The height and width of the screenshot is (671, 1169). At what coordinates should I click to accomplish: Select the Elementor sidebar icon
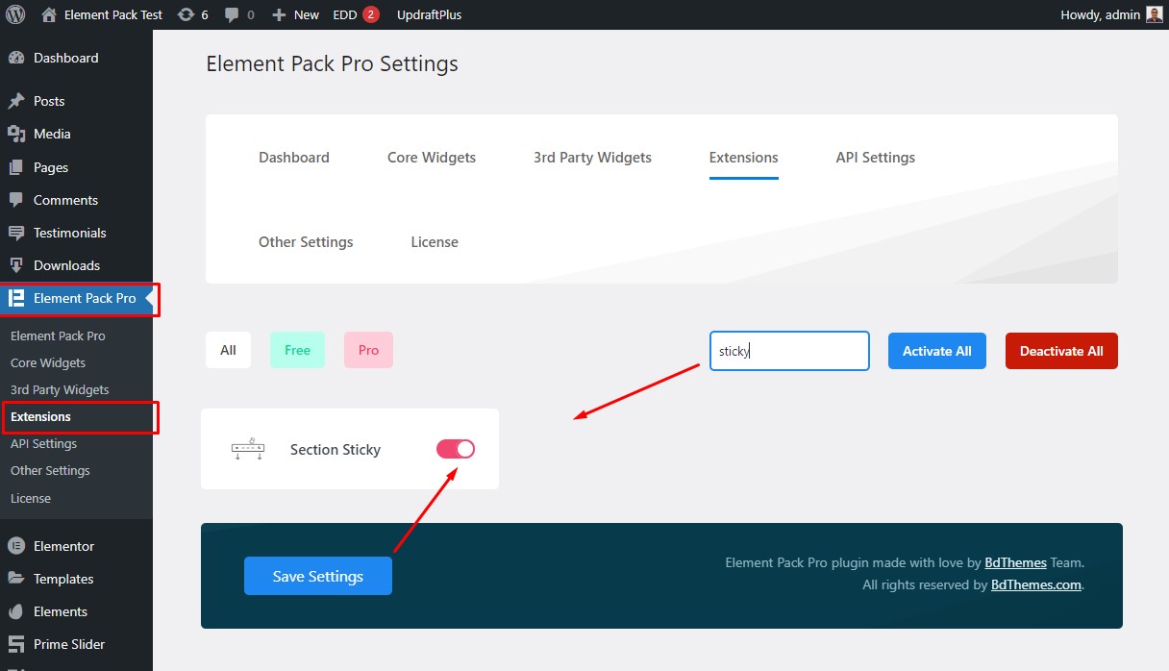coord(16,545)
